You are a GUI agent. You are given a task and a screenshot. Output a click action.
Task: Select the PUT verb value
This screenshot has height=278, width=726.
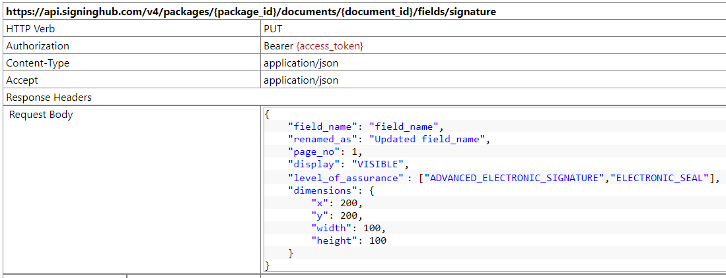pos(272,29)
